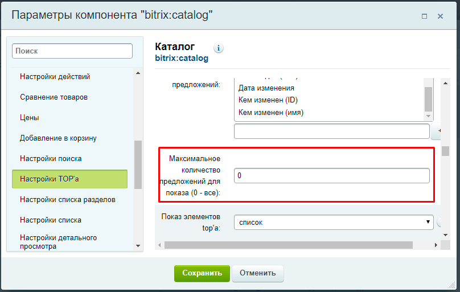
Task: Open the Цены section
Action: [29, 117]
